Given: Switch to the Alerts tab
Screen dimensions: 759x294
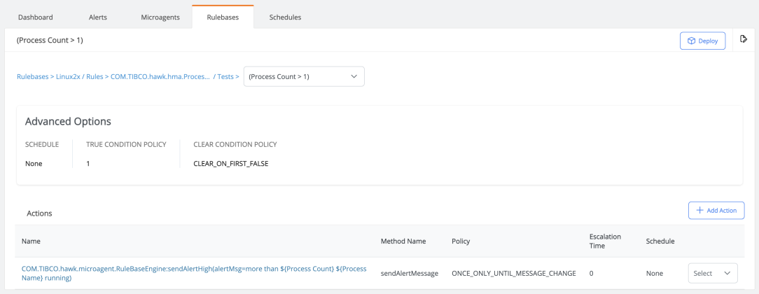Looking at the screenshot, I should pyautogui.click(x=98, y=17).
